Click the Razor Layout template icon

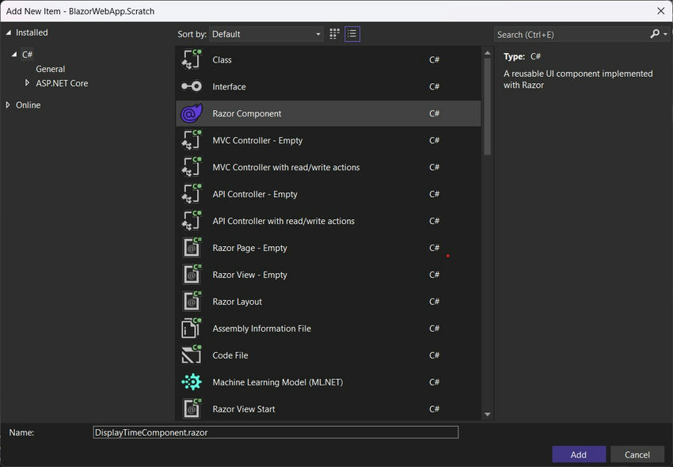point(191,301)
